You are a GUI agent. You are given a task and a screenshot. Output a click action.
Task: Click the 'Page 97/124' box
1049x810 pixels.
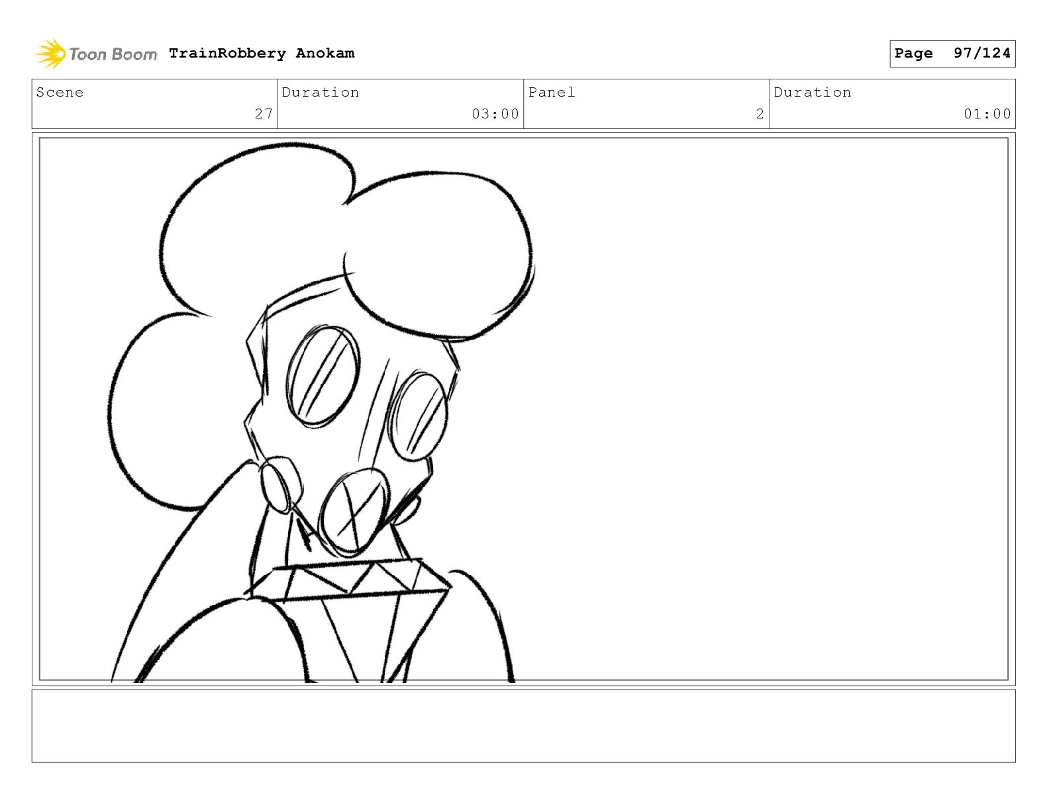(x=952, y=54)
